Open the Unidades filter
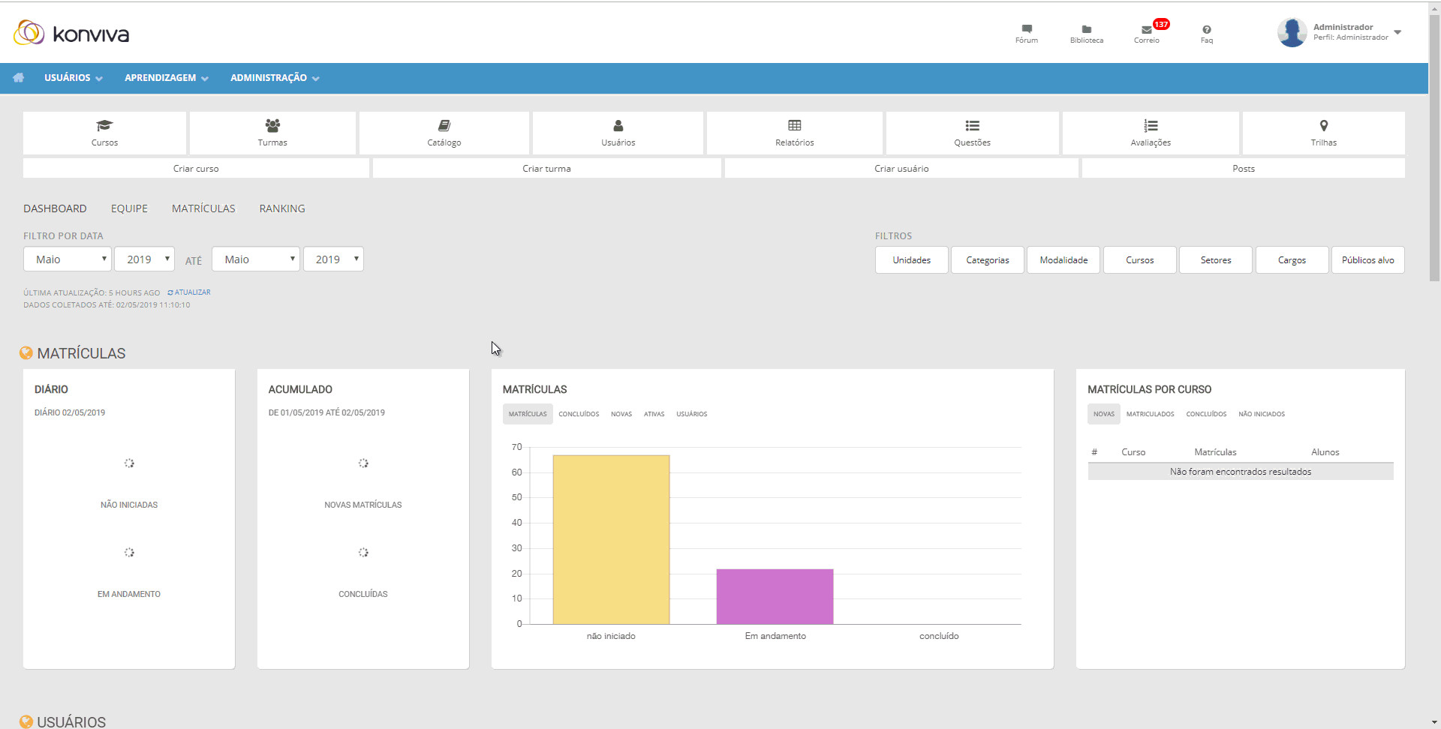Viewport: 1441px width, 729px height. click(x=912, y=260)
